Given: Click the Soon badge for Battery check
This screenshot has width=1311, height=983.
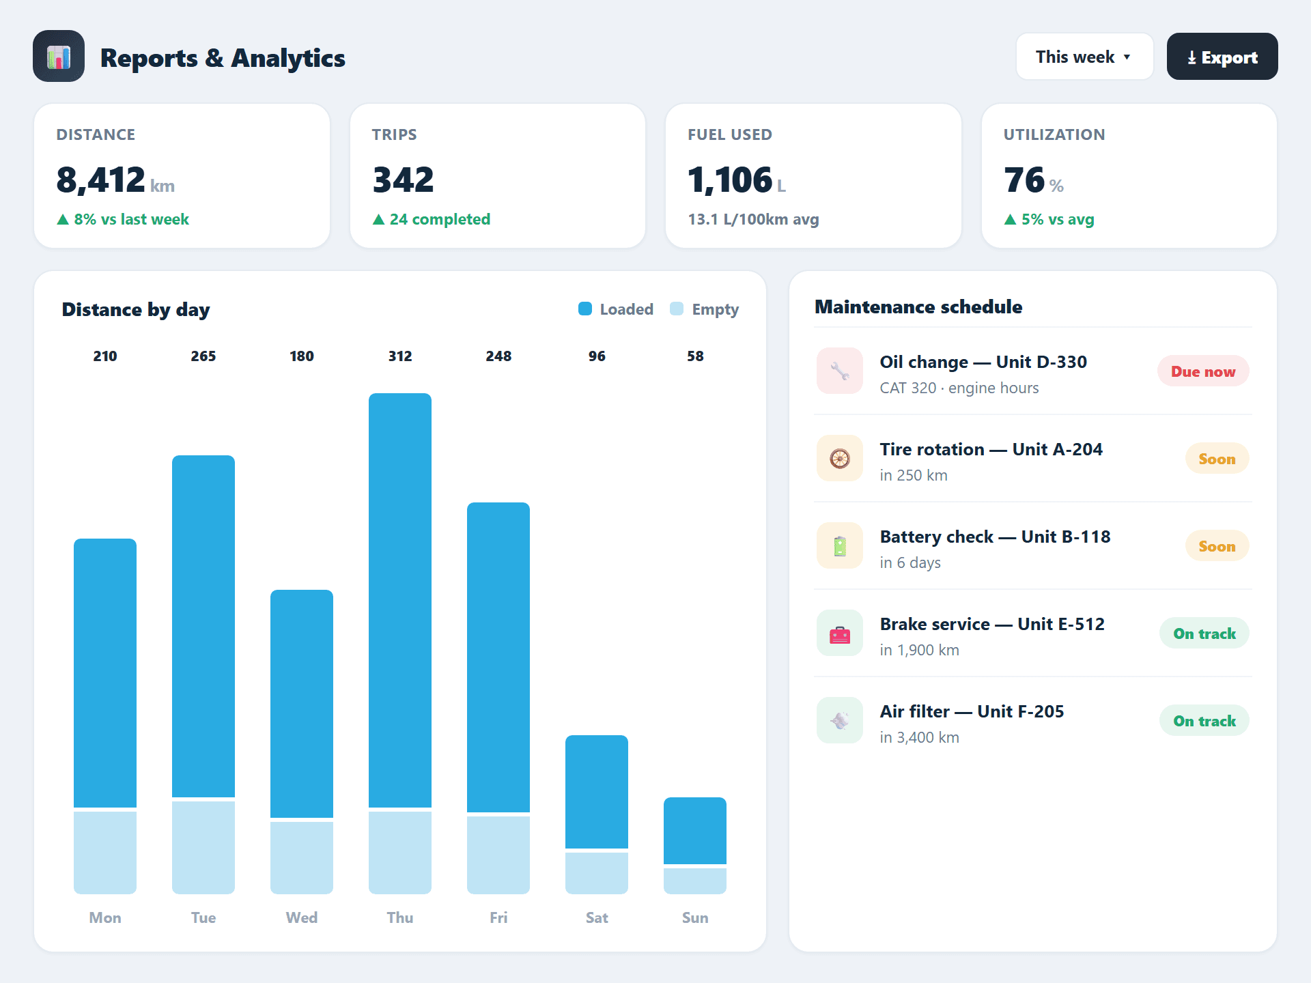Looking at the screenshot, I should [x=1217, y=546].
